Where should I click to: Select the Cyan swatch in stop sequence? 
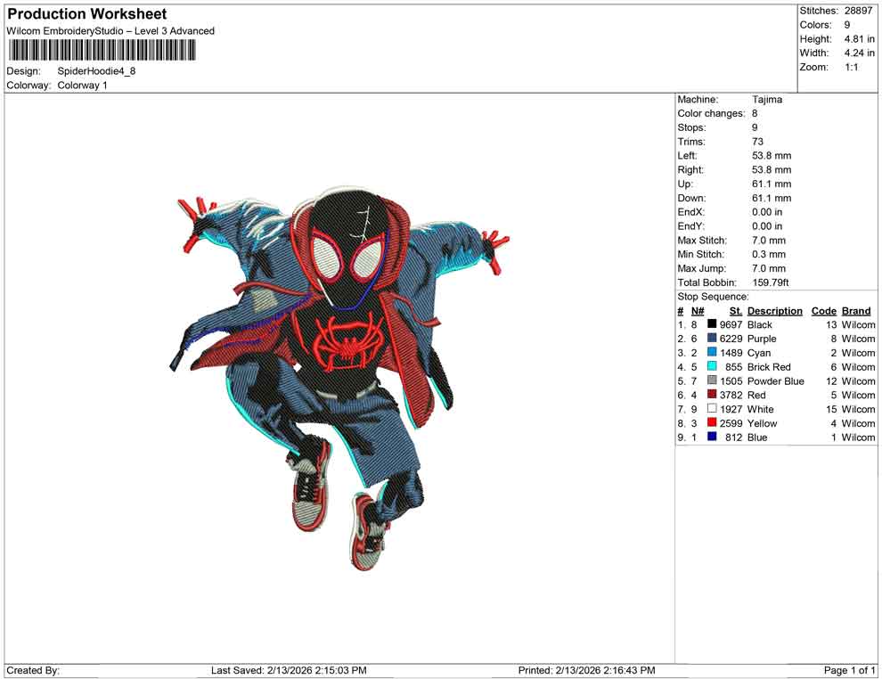point(711,353)
